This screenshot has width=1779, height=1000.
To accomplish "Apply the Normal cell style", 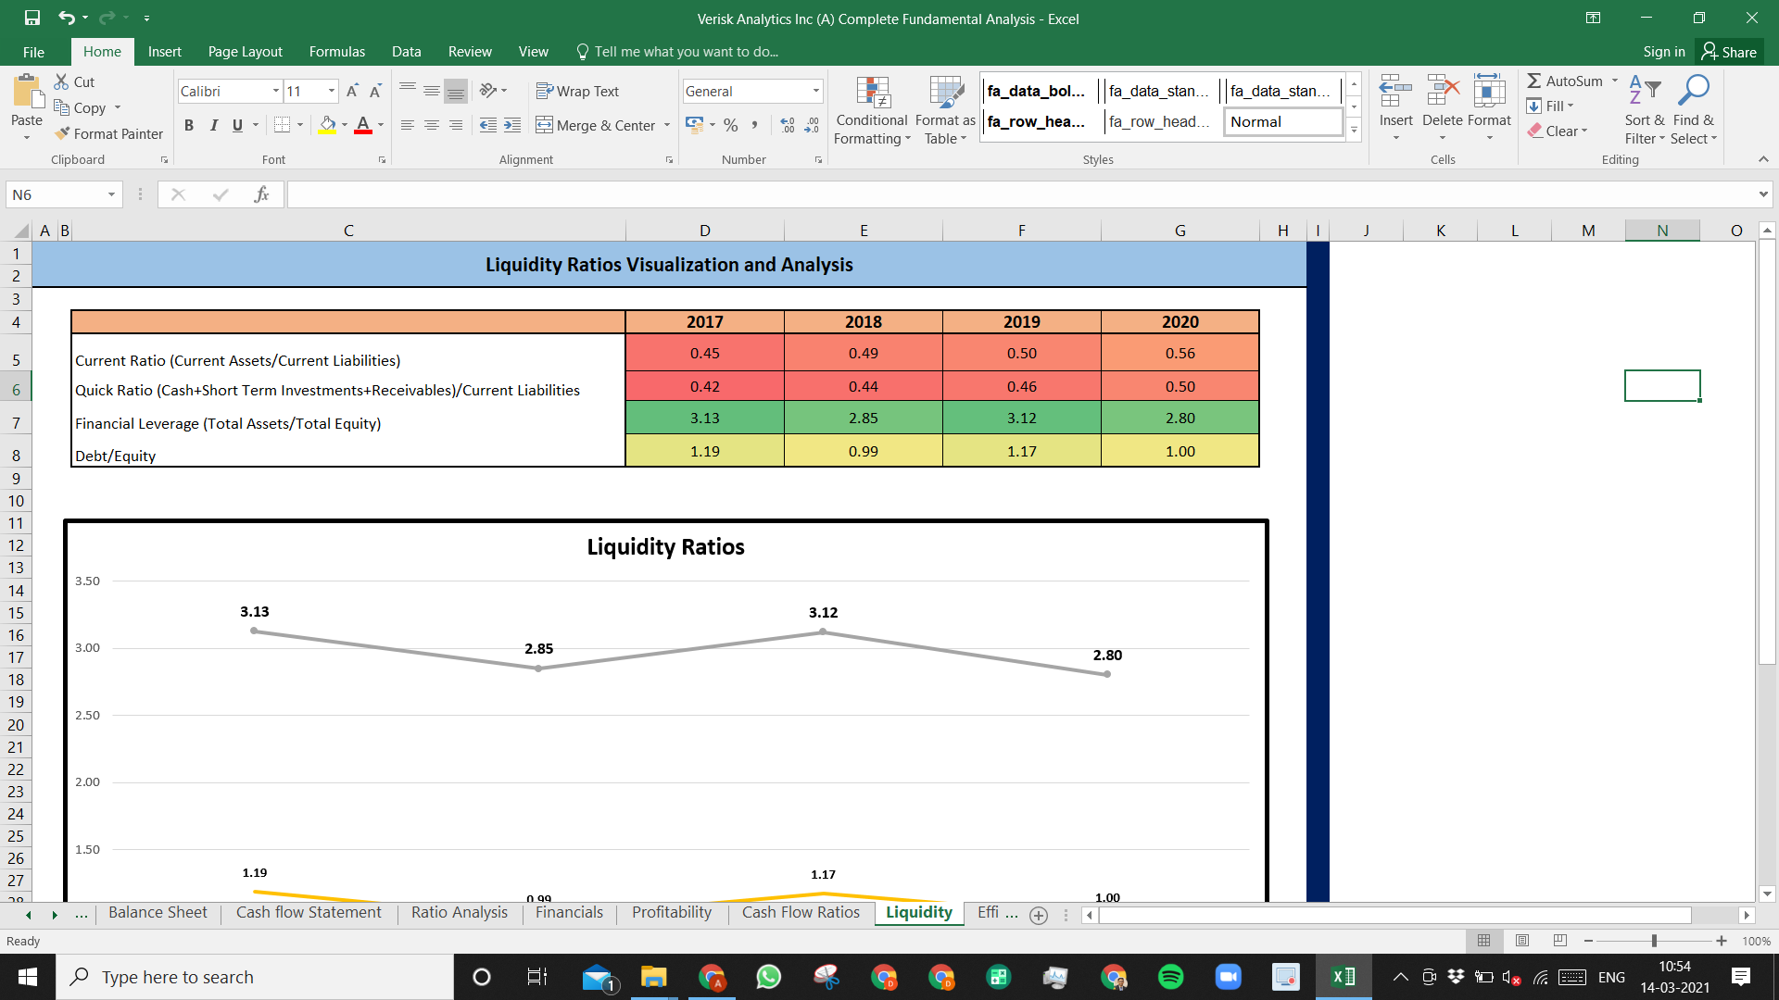I will point(1283,121).
